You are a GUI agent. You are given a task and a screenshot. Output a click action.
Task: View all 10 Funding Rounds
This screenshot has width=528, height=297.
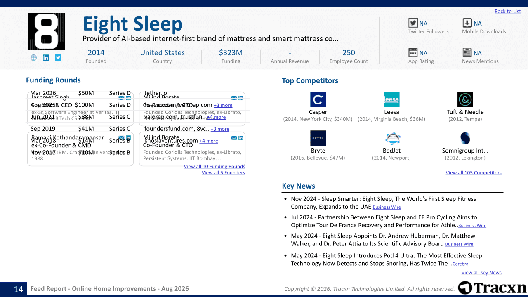(x=214, y=167)
